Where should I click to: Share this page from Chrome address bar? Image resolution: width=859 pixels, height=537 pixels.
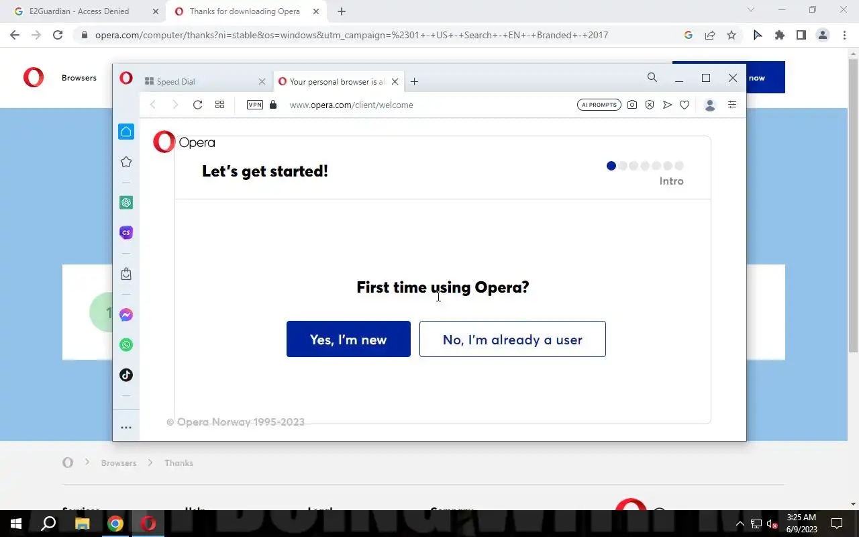click(x=709, y=35)
